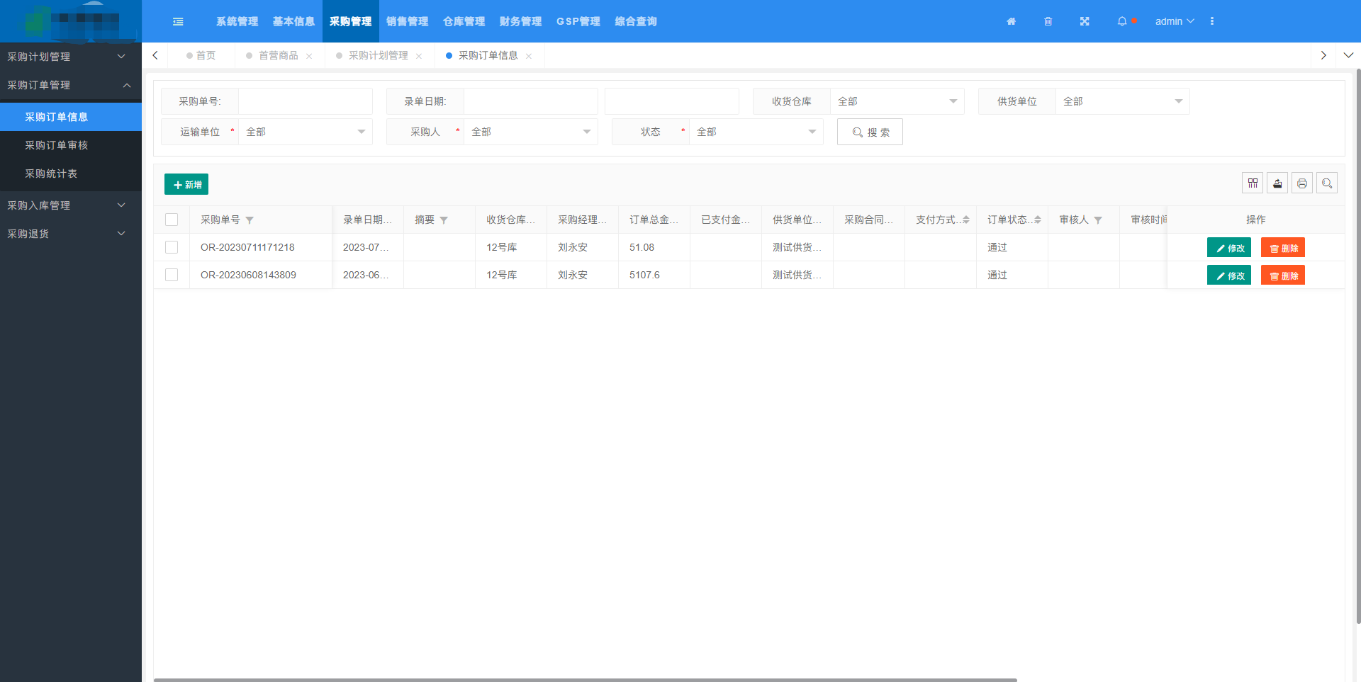Open the 供货单位 dropdown
The width and height of the screenshot is (1361, 682).
1122,101
